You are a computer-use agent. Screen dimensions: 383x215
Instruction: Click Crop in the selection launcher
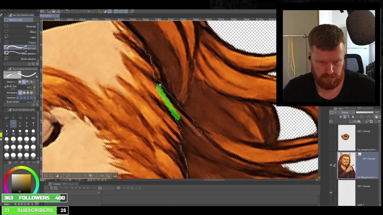coord(51,176)
